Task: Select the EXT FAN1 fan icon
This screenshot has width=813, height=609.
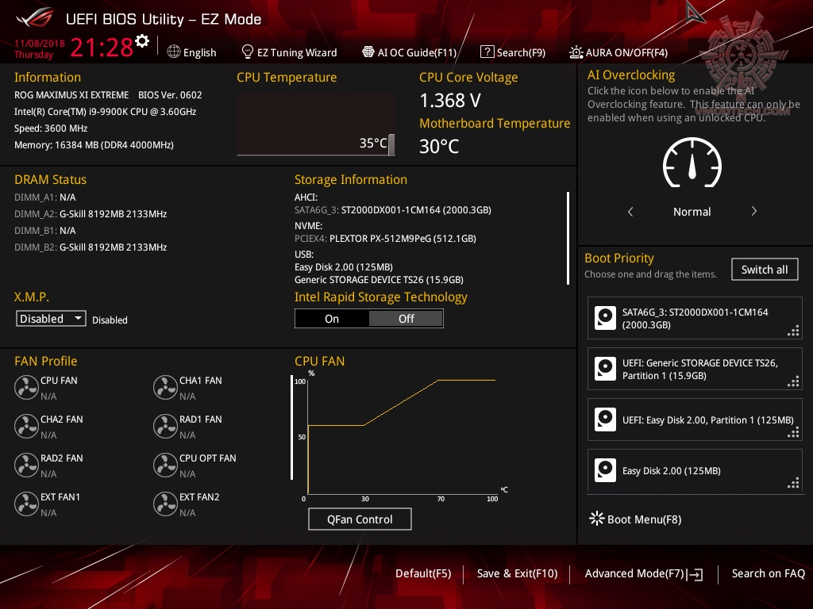Action: tap(26, 504)
